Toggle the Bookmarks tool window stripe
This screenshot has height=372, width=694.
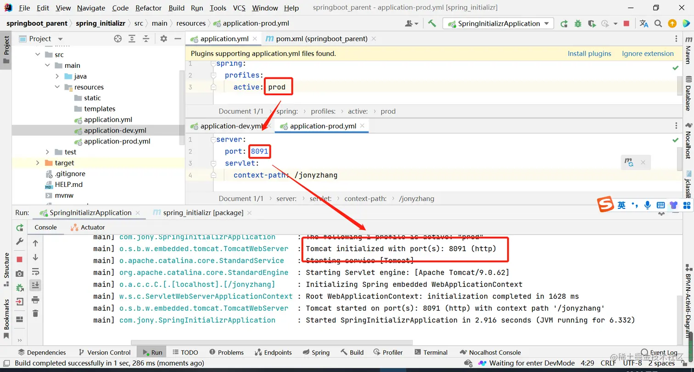(6, 318)
